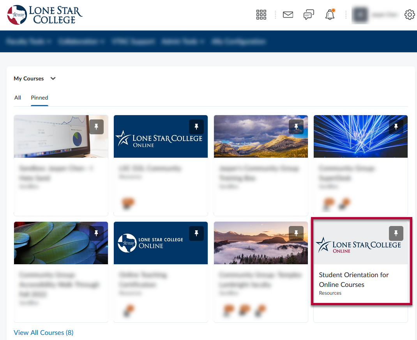Click the foggy sunrise valley course thumbnail

point(261,243)
